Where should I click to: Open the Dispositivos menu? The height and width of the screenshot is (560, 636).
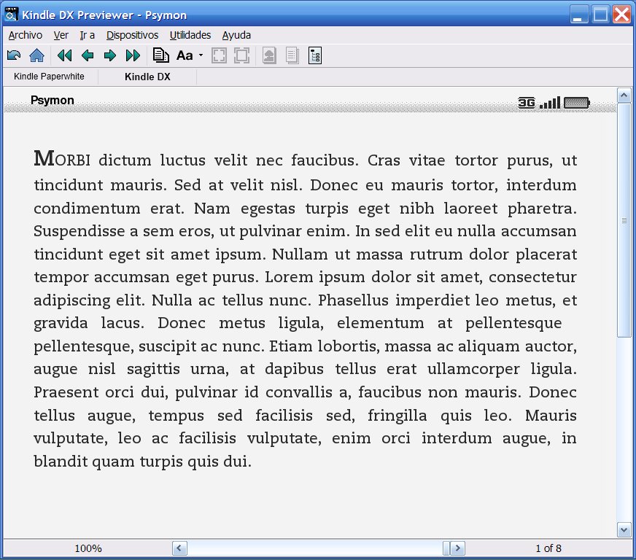click(132, 35)
